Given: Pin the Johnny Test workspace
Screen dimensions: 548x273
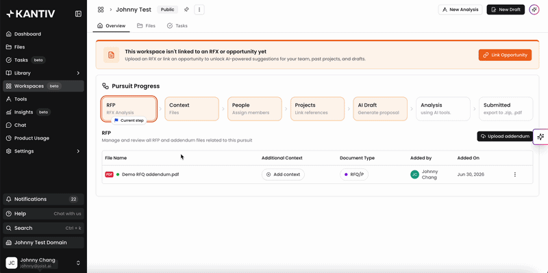Looking at the screenshot, I should point(186,10).
